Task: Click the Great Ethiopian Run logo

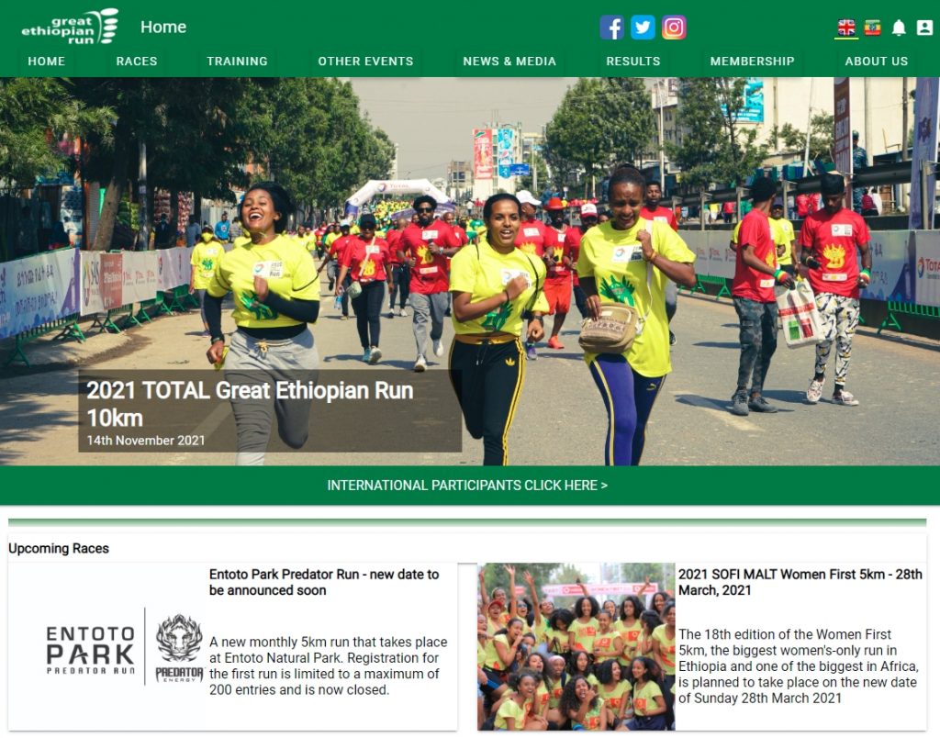Action: [x=70, y=27]
